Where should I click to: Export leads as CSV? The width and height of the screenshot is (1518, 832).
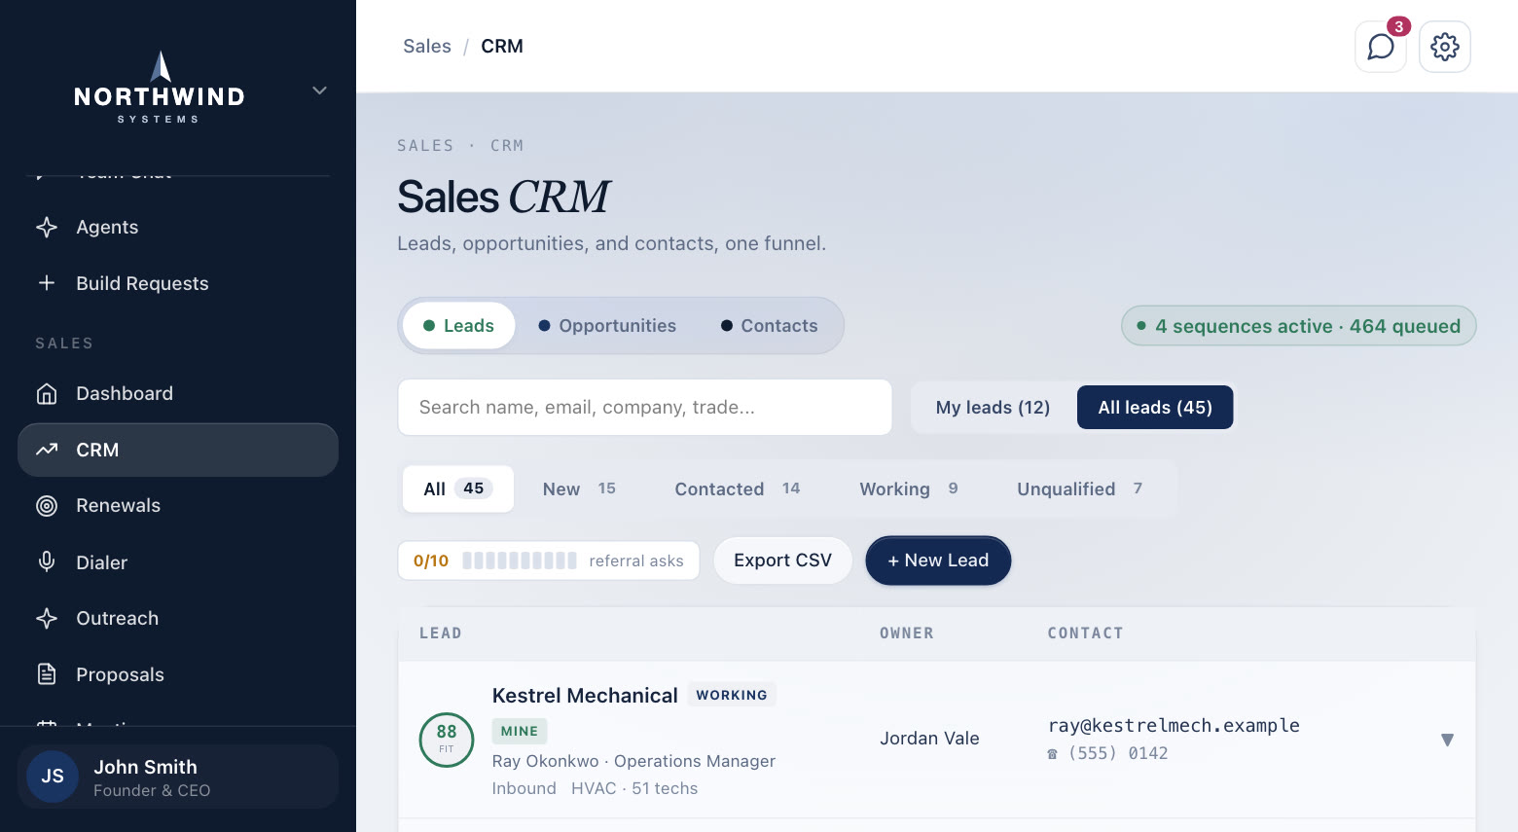pos(782,561)
